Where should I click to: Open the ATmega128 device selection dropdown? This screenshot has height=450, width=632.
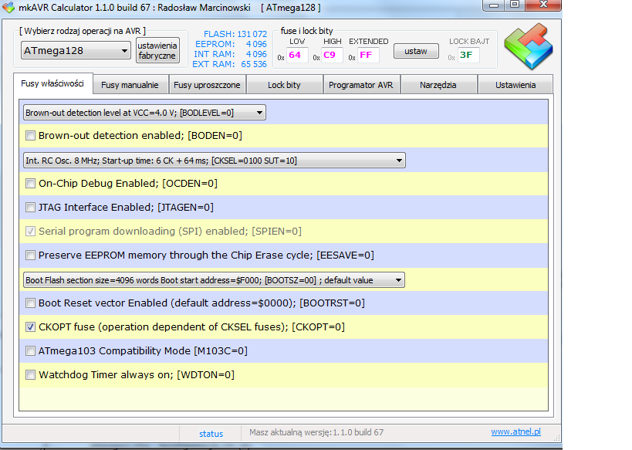pos(76,51)
